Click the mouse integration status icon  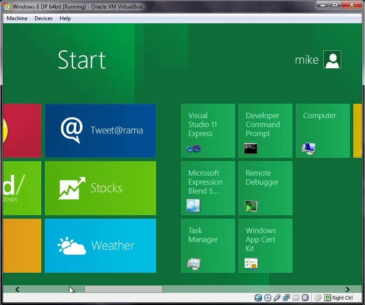[x=318, y=298]
